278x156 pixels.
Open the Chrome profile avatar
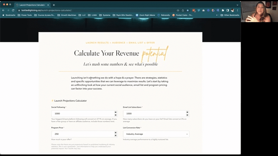tap(232, 10)
